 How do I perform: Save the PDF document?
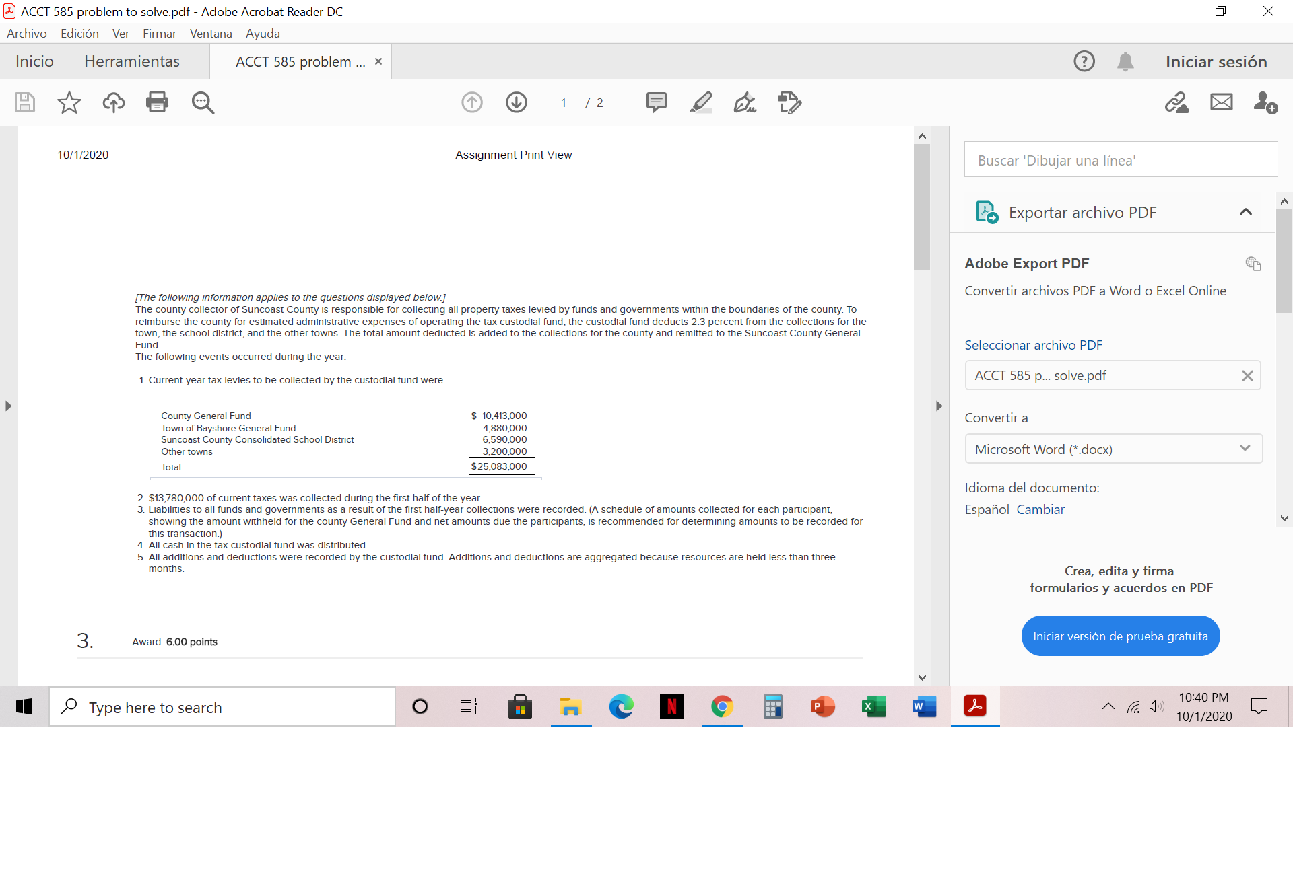pyautogui.click(x=24, y=102)
